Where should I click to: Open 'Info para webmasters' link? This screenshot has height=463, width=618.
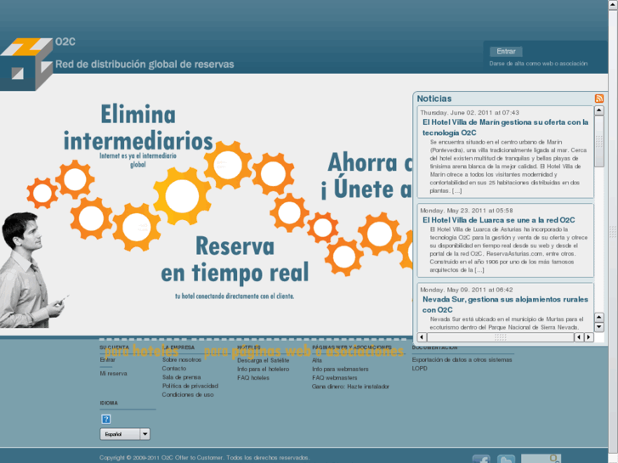point(340,370)
